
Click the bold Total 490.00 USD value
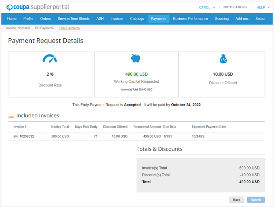pyautogui.click(x=249, y=182)
